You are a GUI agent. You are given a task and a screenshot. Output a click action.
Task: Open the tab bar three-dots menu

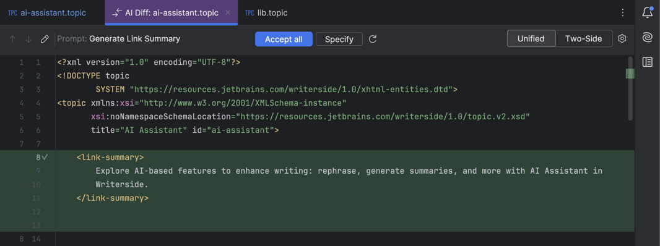[622, 13]
